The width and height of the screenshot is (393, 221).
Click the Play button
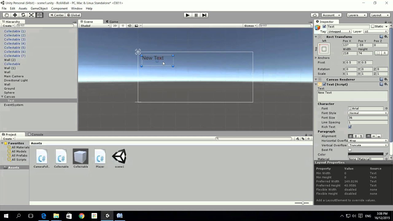click(188, 15)
